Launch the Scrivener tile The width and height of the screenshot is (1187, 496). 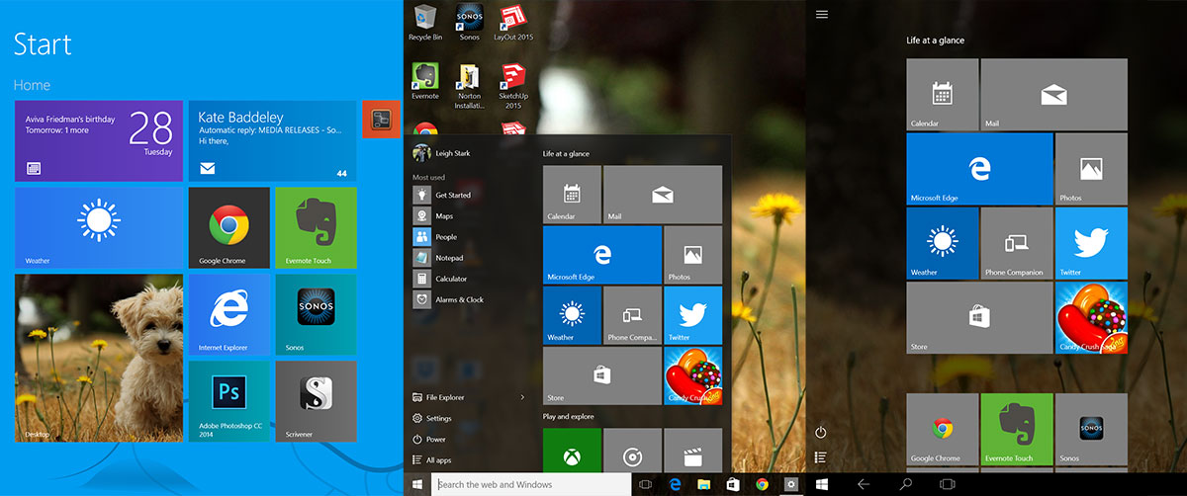316,400
